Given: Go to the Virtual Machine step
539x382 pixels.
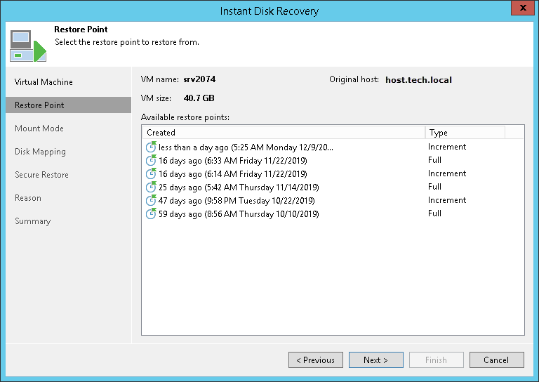Looking at the screenshot, I should tap(44, 82).
